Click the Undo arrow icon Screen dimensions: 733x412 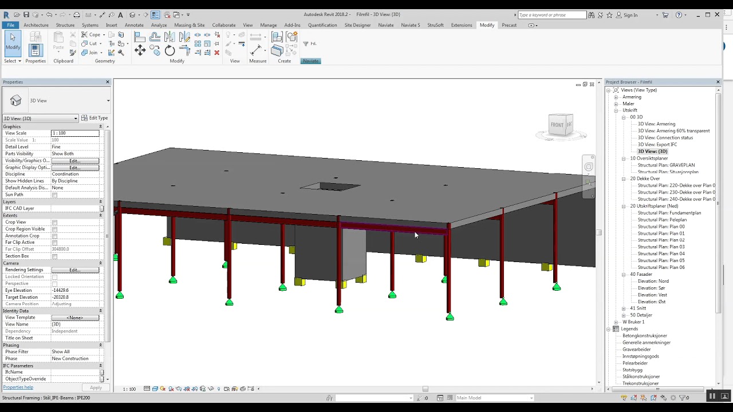[x=49, y=15]
